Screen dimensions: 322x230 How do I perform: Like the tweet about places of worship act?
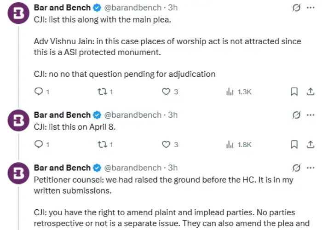(x=170, y=92)
